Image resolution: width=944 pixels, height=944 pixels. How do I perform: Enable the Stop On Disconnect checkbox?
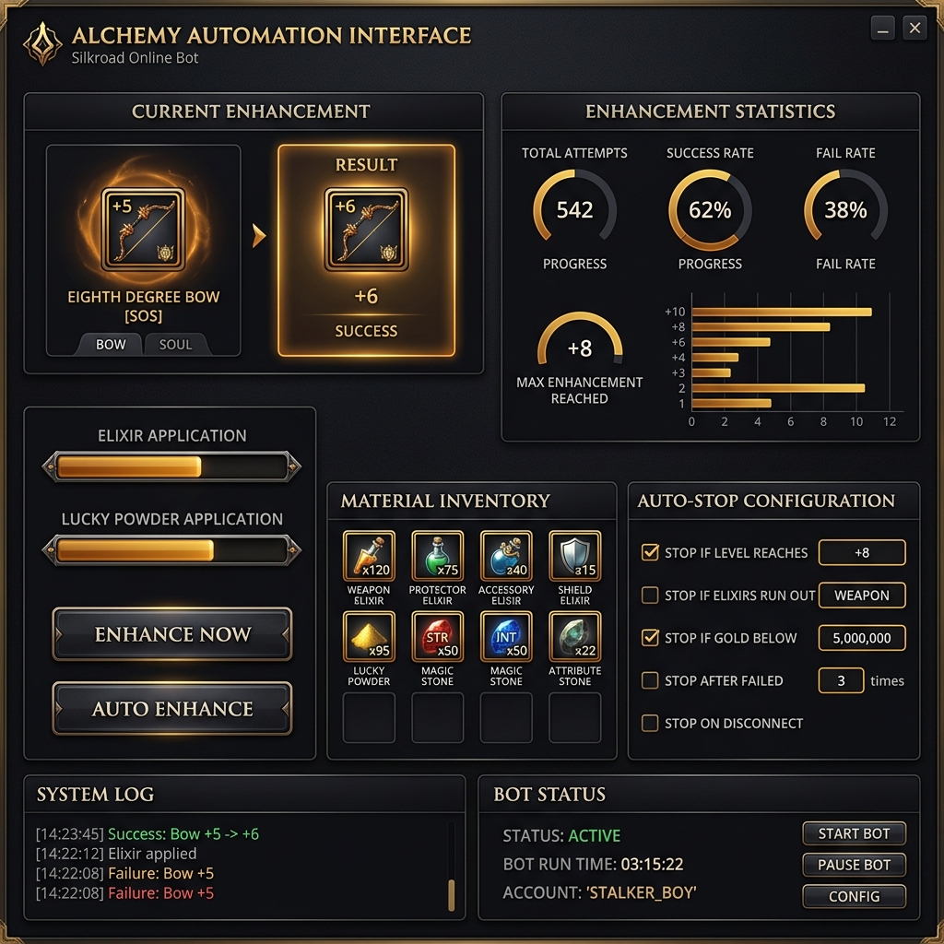pos(650,724)
